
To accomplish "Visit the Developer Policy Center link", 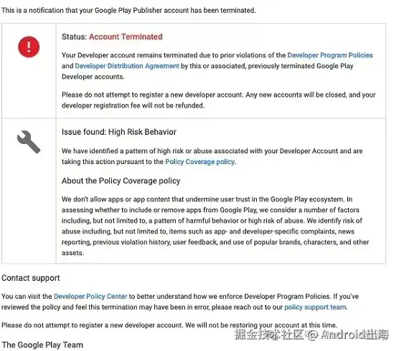I will click(90, 297).
